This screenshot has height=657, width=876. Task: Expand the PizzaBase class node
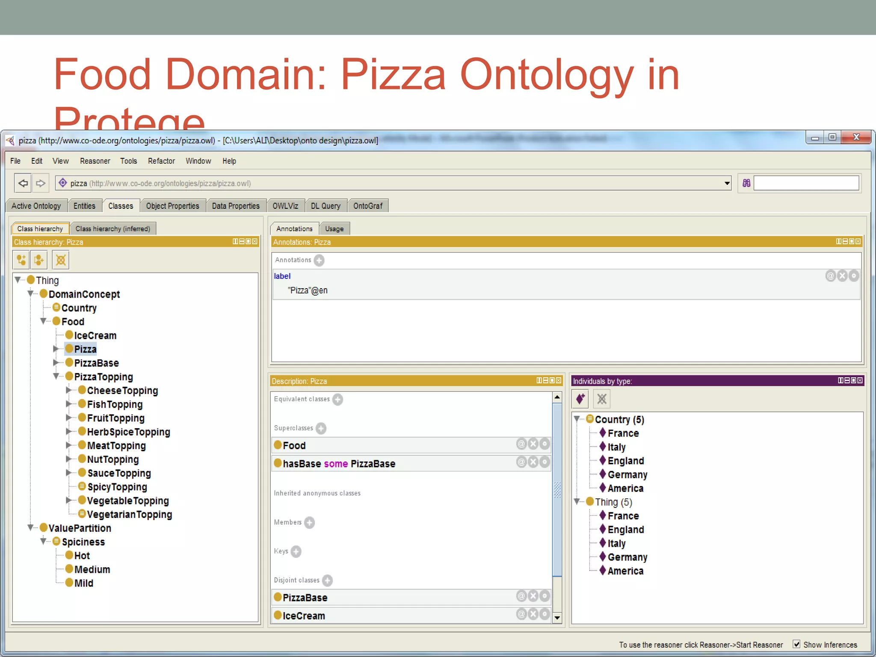point(56,363)
